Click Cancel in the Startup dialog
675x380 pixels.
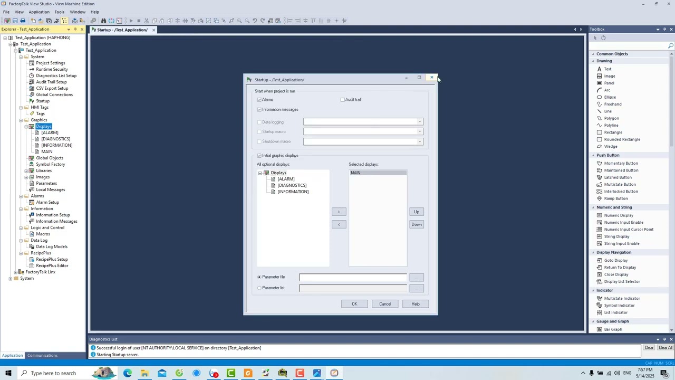[x=385, y=304]
